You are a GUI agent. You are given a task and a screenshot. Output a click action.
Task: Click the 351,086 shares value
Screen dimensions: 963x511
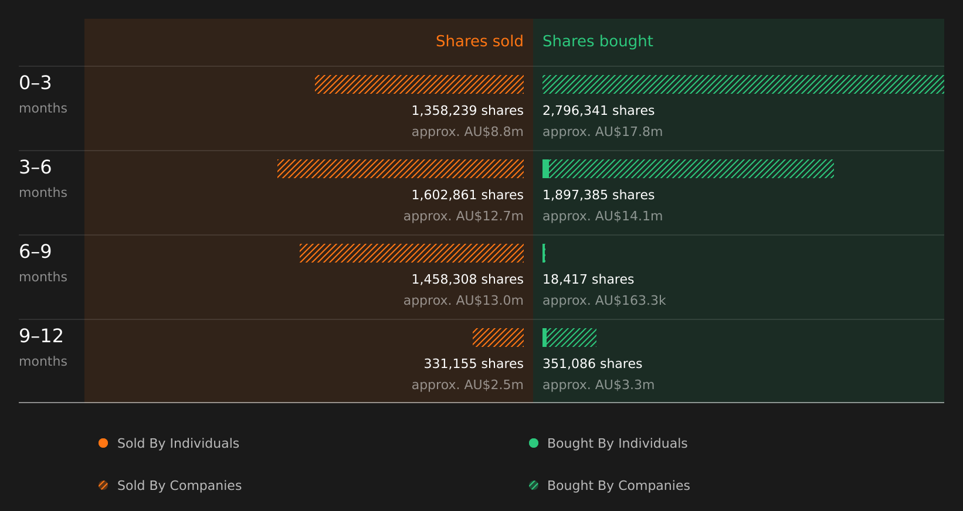pyautogui.click(x=592, y=364)
